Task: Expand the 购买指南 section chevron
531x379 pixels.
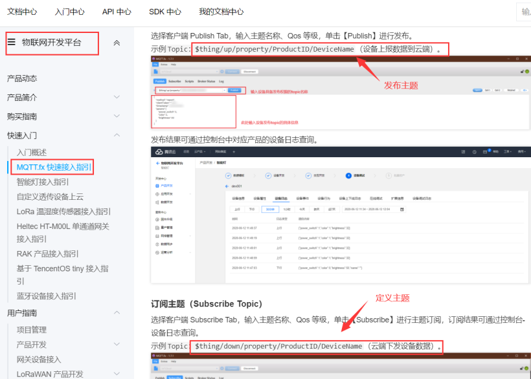Action: 117,116
